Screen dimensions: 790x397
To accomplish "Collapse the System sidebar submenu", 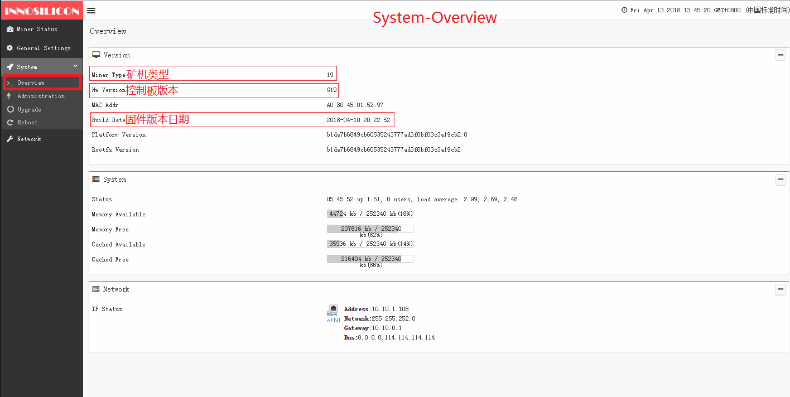I will point(75,66).
